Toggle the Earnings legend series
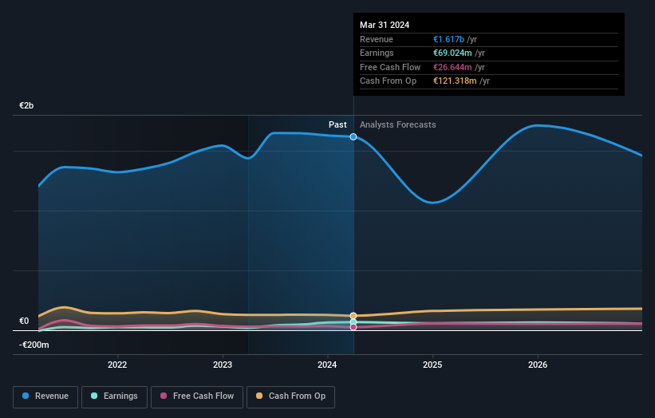Screen dimensions: 655x418 (x=114, y=396)
